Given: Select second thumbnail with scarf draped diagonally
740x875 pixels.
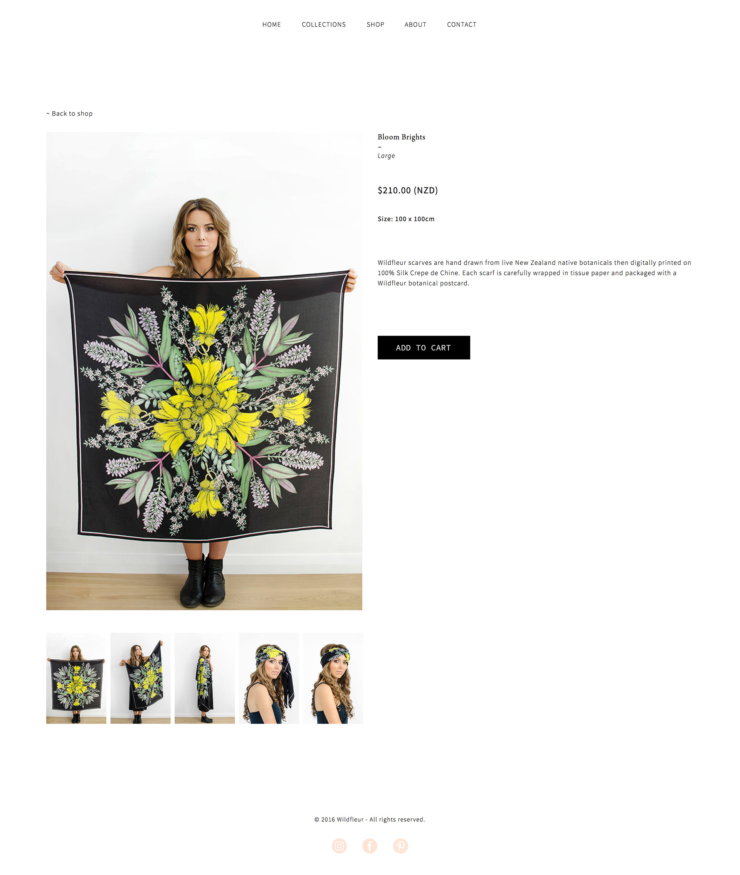Looking at the screenshot, I should coord(141,678).
